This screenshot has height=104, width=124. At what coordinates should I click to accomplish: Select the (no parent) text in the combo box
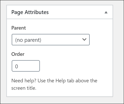(28, 40)
